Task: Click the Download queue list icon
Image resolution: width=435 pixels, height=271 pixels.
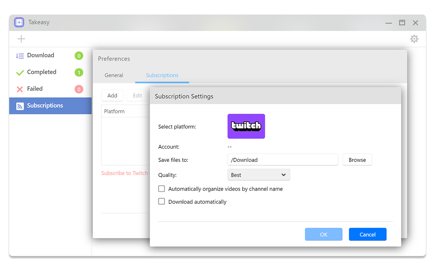Action: 20,56
